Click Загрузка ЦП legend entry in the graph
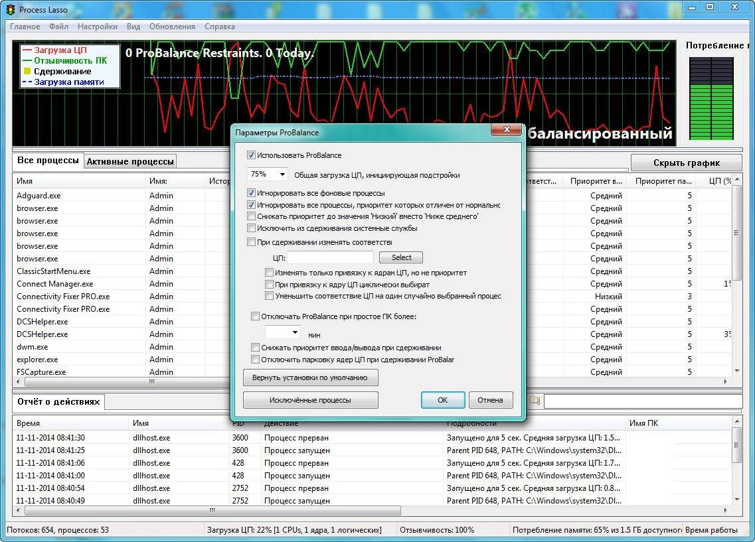Viewport: 755px width, 542px height. click(x=54, y=50)
